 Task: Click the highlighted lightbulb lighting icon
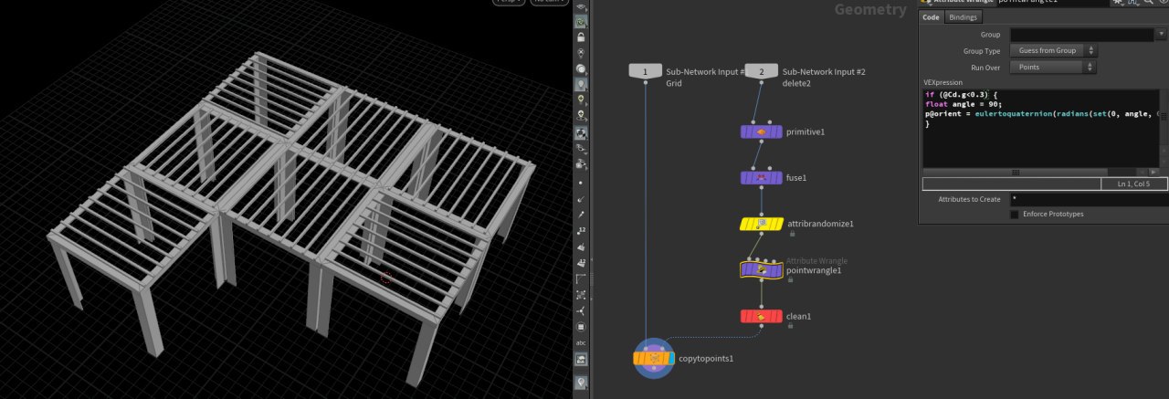click(581, 84)
